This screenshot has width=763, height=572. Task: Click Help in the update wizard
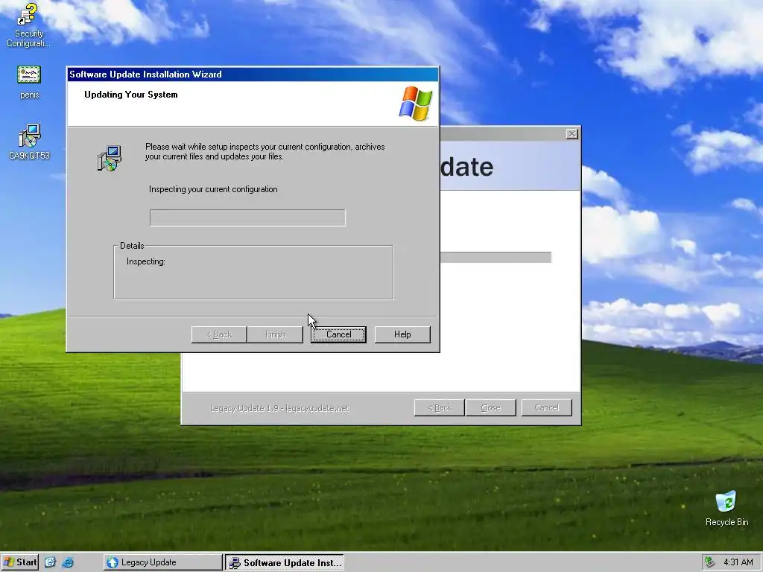coord(402,334)
